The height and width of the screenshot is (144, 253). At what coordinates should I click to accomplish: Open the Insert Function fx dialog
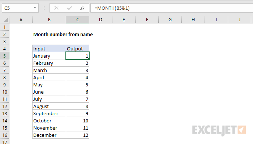coord(82,8)
